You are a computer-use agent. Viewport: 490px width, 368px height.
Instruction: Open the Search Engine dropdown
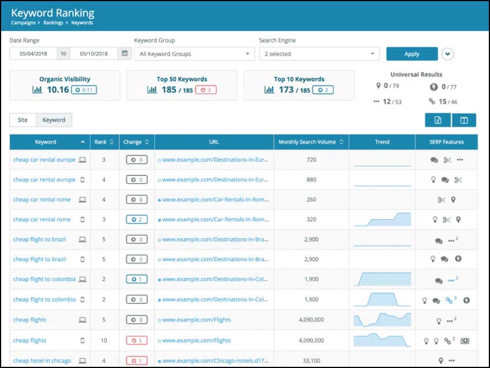click(319, 54)
